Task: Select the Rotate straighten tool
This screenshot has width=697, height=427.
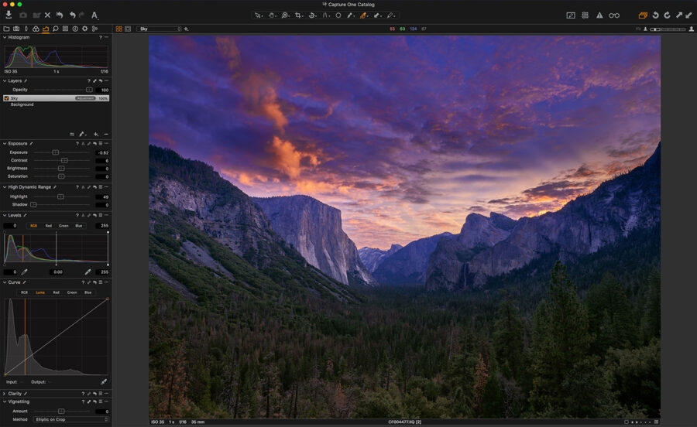Action: [x=313, y=15]
